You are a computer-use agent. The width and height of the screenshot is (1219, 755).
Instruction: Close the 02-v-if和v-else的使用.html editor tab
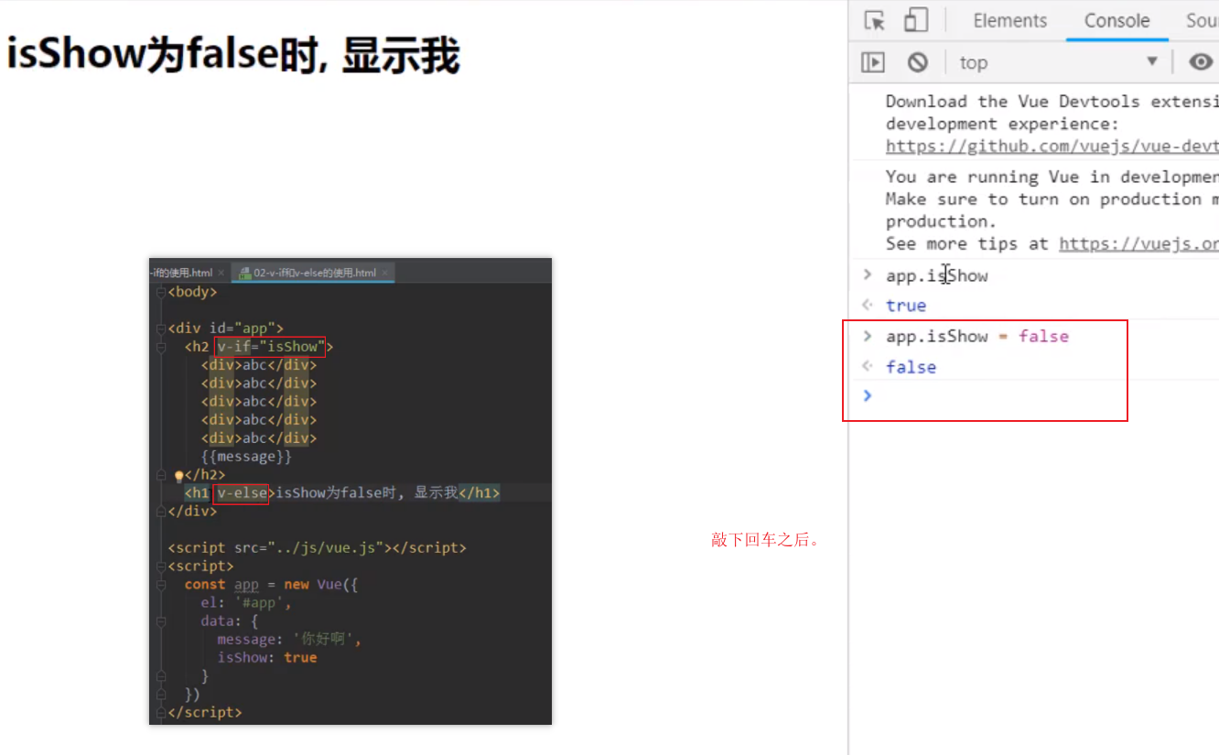386,273
